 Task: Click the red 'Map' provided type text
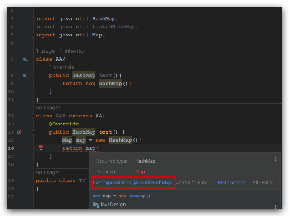click(x=140, y=171)
